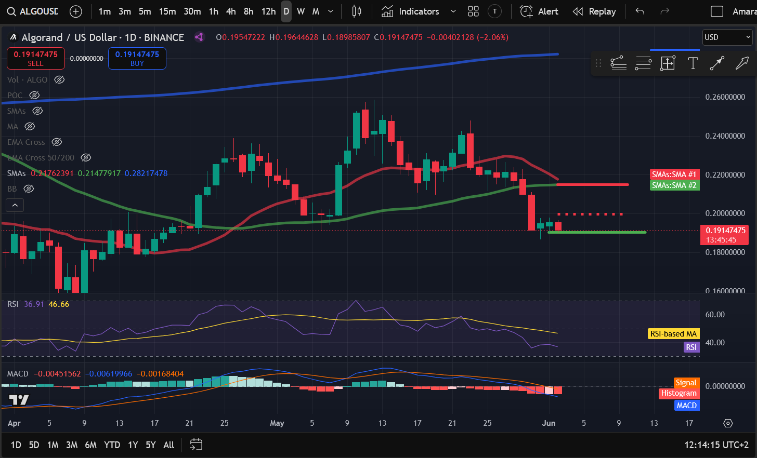Viewport: 757px width, 458px height.
Task: Select the W weekly timeframe
Action: [301, 11]
